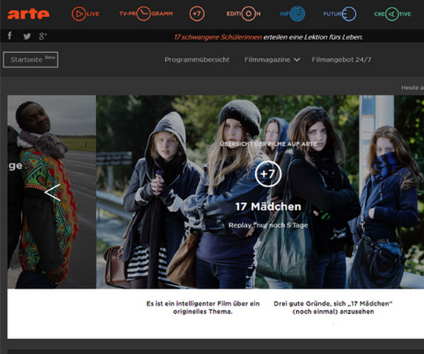424x354 pixels.
Task: Open the Info fingerprint icon
Action: pyautogui.click(x=298, y=13)
